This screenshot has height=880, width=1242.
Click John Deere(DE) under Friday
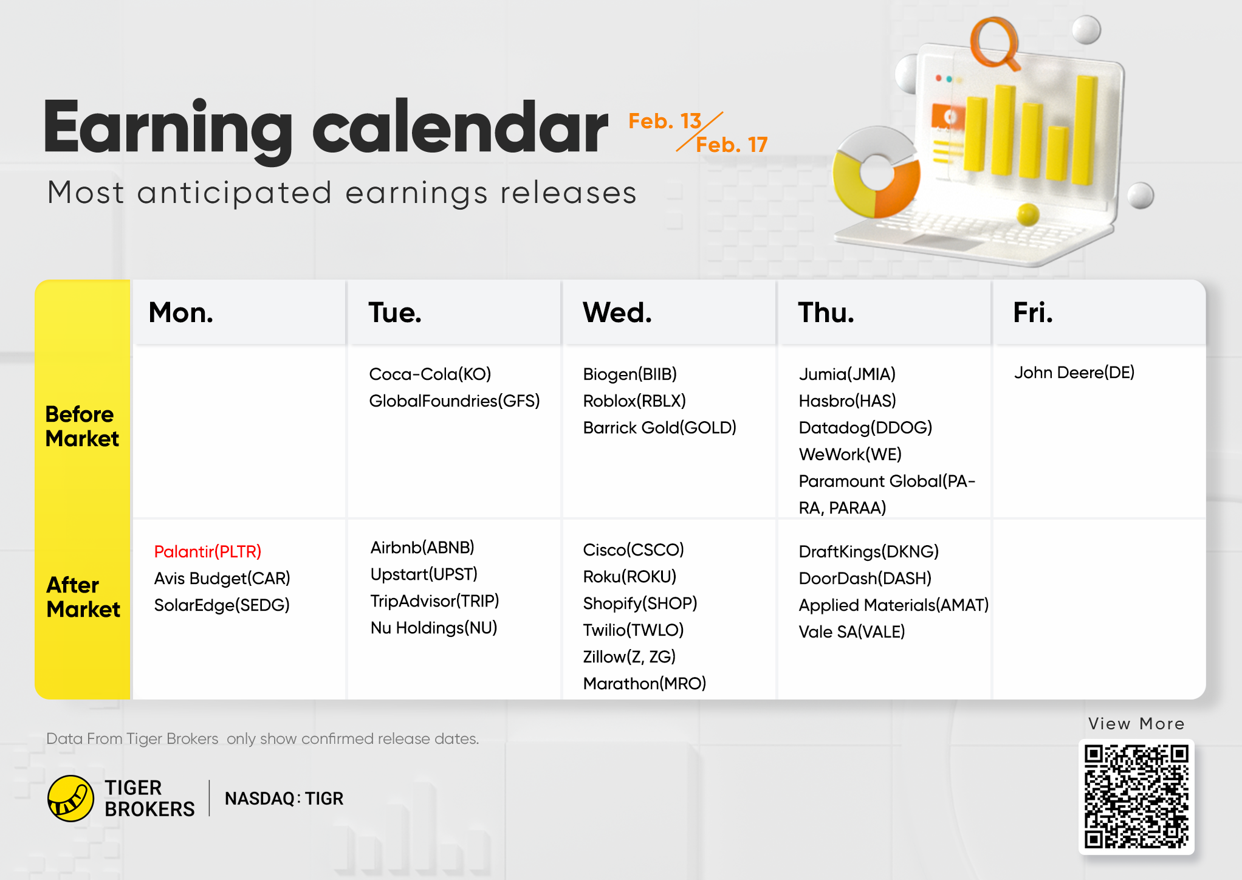click(1074, 372)
